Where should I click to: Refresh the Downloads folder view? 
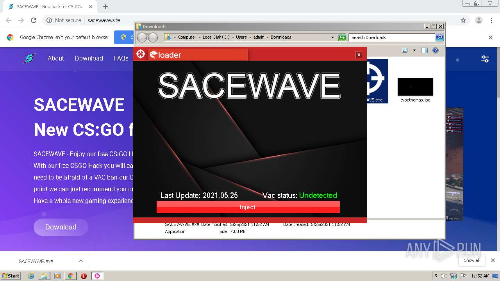[x=342, y=37]
